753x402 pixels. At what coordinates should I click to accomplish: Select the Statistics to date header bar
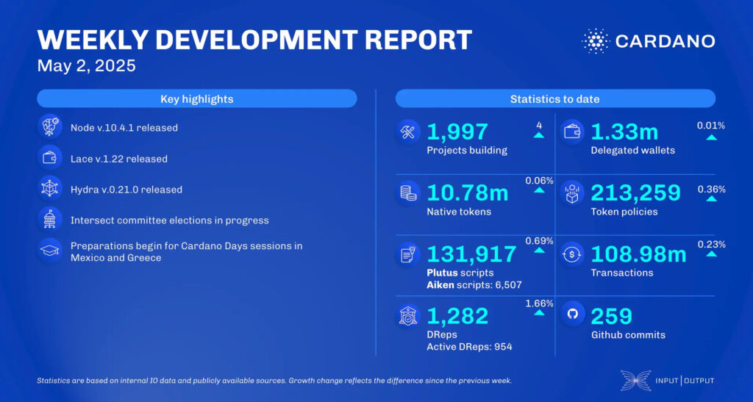click(555, 98)
